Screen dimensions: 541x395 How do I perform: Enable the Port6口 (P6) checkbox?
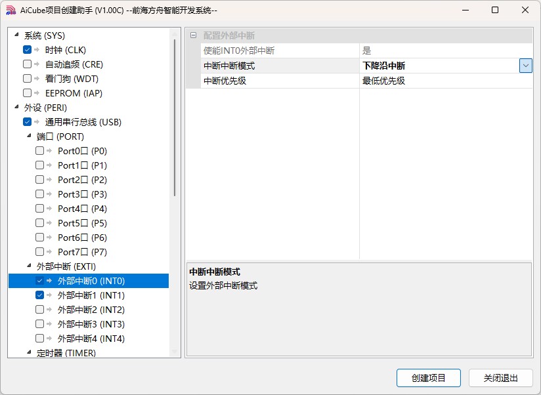(x=39, y=238)
